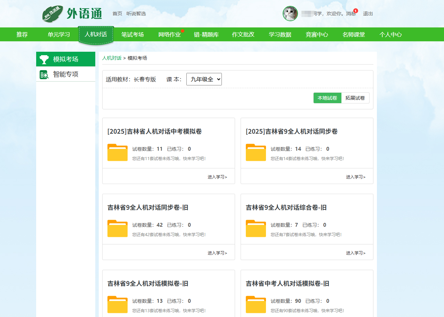Click 人机对话 breadcrumb link
444x317 pixels.
point(112,58)
